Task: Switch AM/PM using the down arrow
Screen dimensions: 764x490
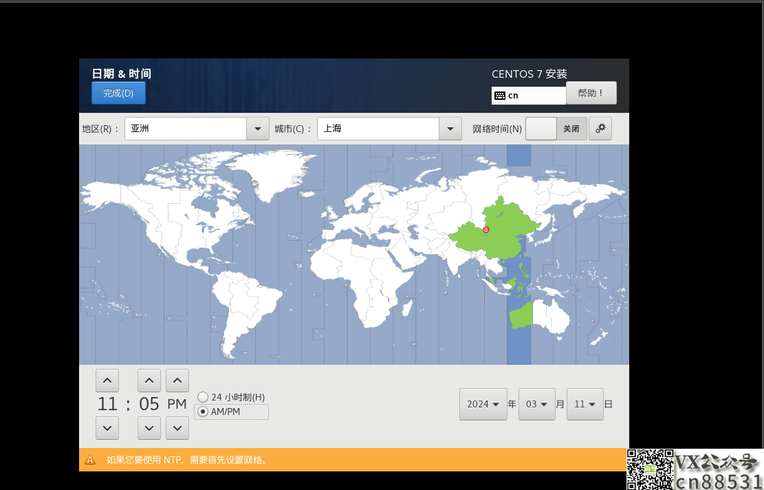Action: click(177, 428)
